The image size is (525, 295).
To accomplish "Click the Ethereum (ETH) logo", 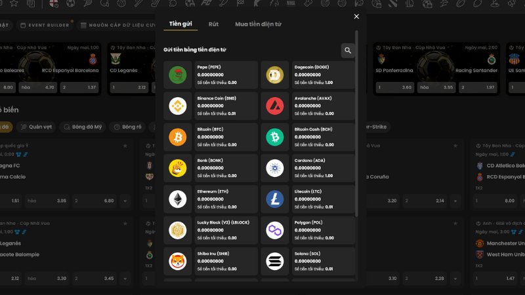I will click(x=177, y=199).
